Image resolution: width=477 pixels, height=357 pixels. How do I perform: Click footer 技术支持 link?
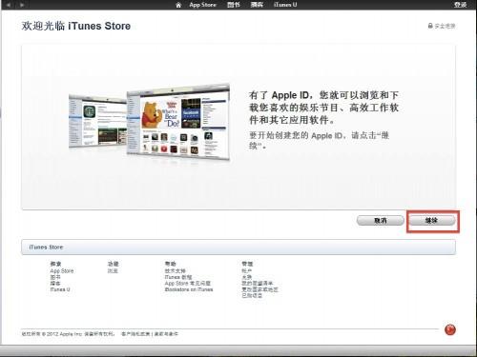175,270
